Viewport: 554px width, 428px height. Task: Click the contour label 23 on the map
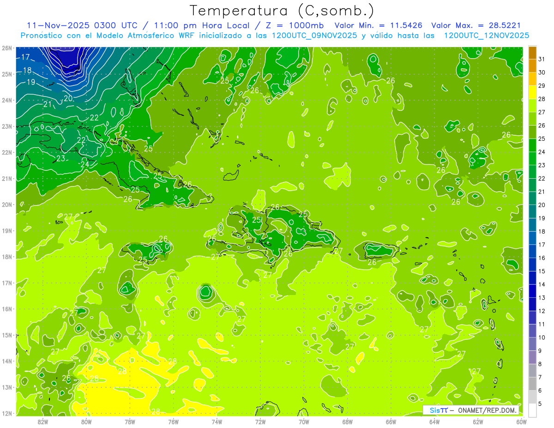click(x=61, y=158)
